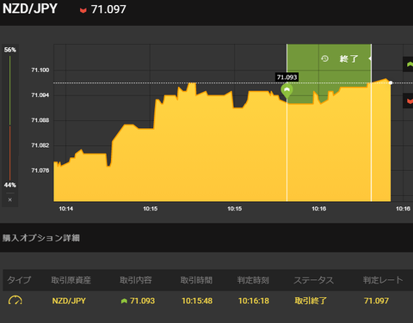
Task: Click the タイプ column header
Action: coord(19,280)
